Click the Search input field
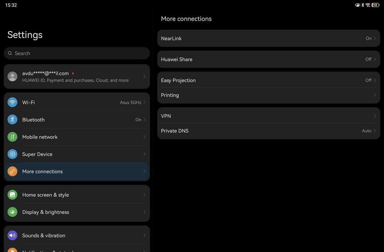Image resolution: width=384 pixels, height=252 pixels. [77, 53]
